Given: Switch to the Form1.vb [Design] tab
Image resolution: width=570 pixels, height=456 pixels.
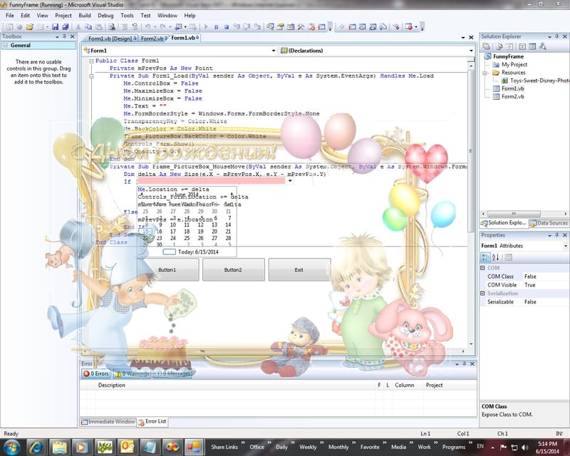Looking at the screenshot, I should click(x=110, y=38).
